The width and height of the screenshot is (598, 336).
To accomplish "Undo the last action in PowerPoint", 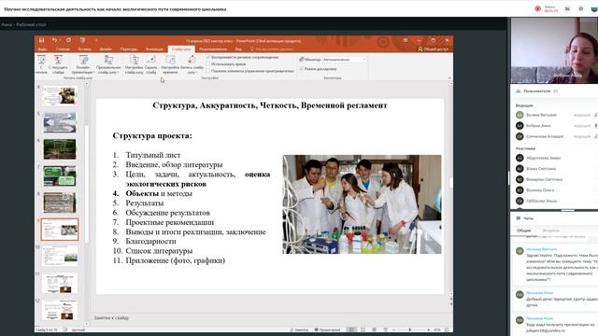I will 54,40.
